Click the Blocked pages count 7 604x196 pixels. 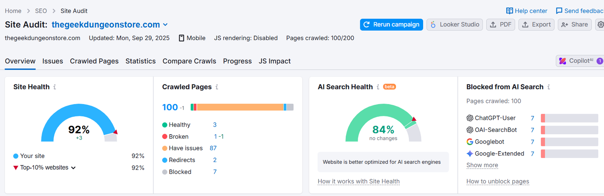(x=215, y=172)
